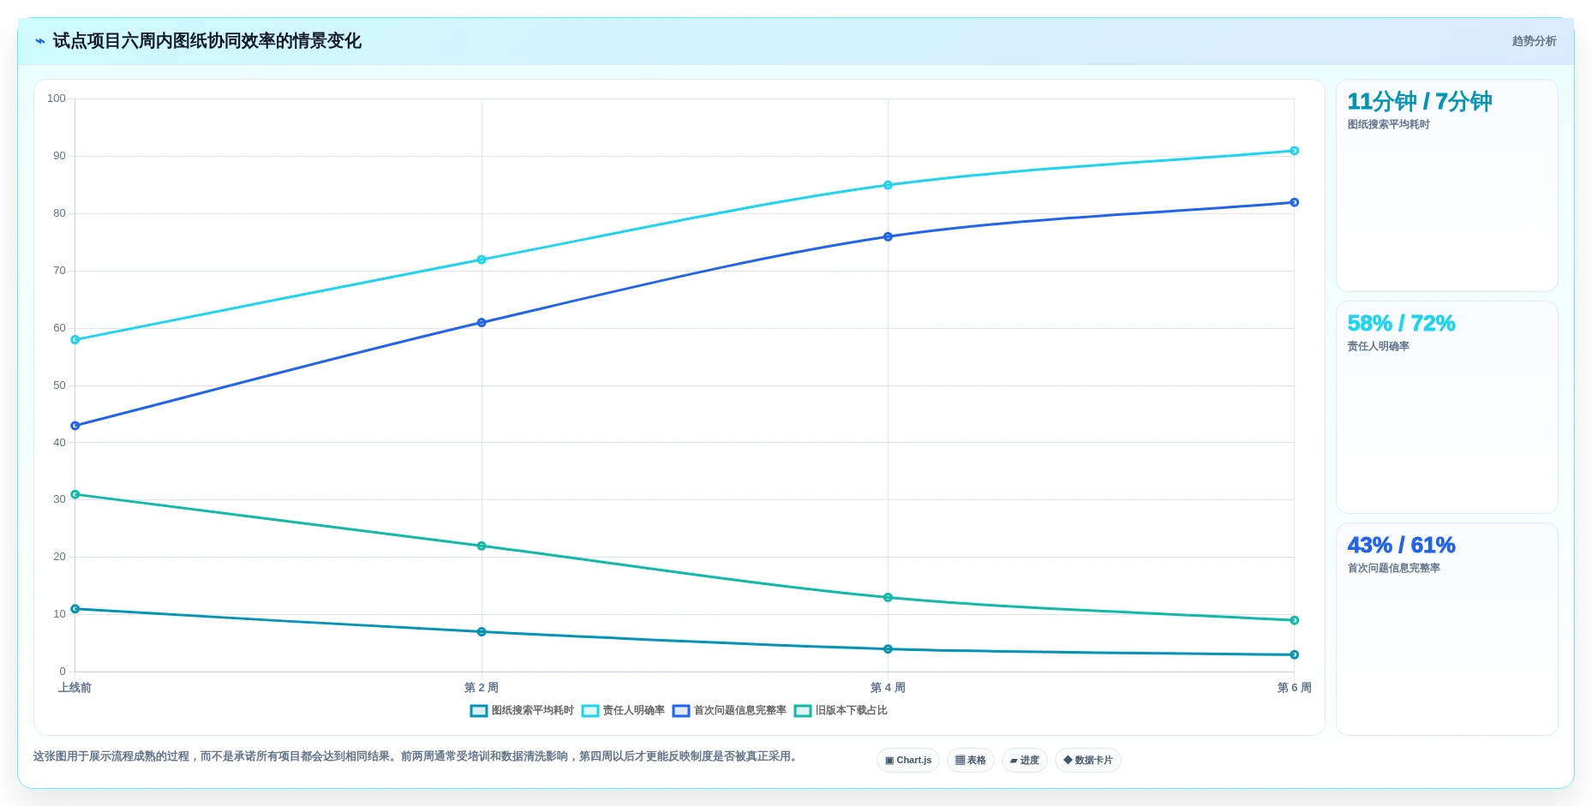Click 图纸搜索平均耗时 point at 第 2 周
Viewport: 1592px width, 806px height.
pos(482,632)
